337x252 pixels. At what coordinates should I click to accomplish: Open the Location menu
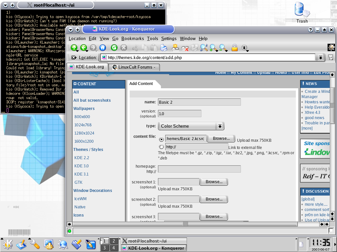click(x=77, y=39)
